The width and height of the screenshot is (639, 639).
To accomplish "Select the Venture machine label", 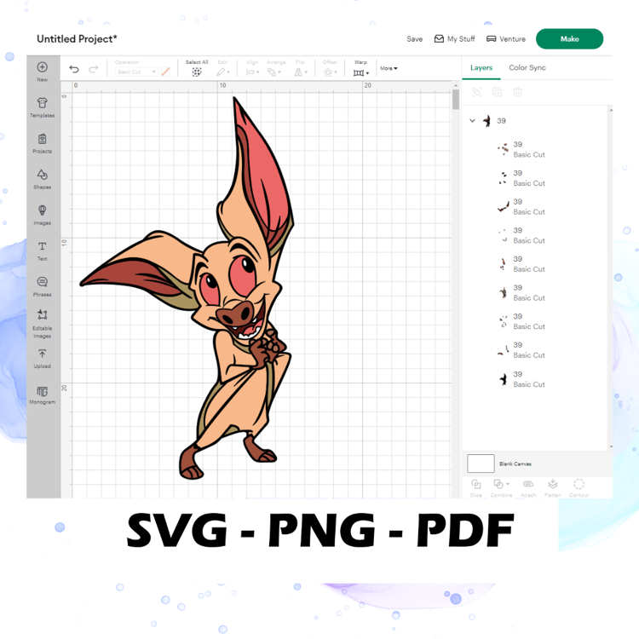I will tap(512, 39).
